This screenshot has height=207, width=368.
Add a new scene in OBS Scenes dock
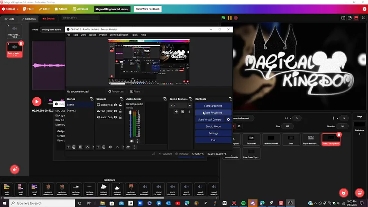tap(68, 147)
